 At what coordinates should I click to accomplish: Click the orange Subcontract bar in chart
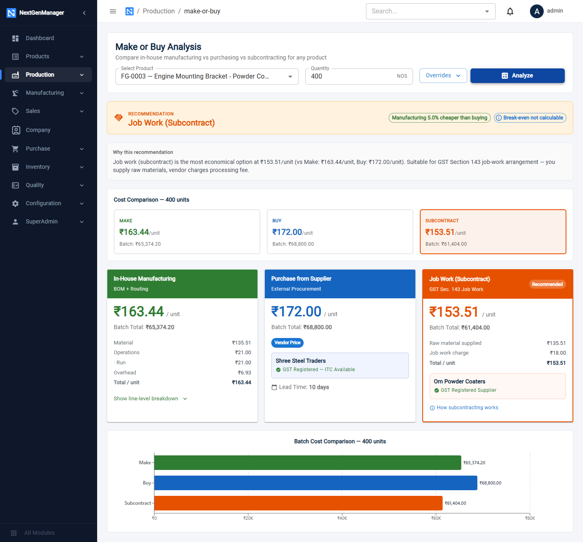[298, 503]
